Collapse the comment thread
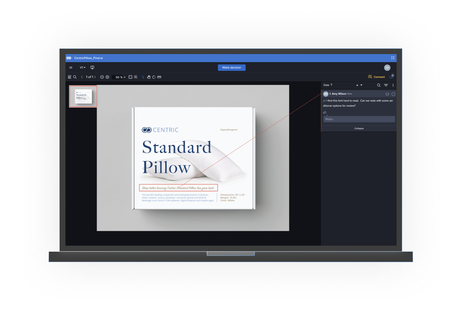Image resolution: width=461 pixels, height=310 pixels. (359, 128)
